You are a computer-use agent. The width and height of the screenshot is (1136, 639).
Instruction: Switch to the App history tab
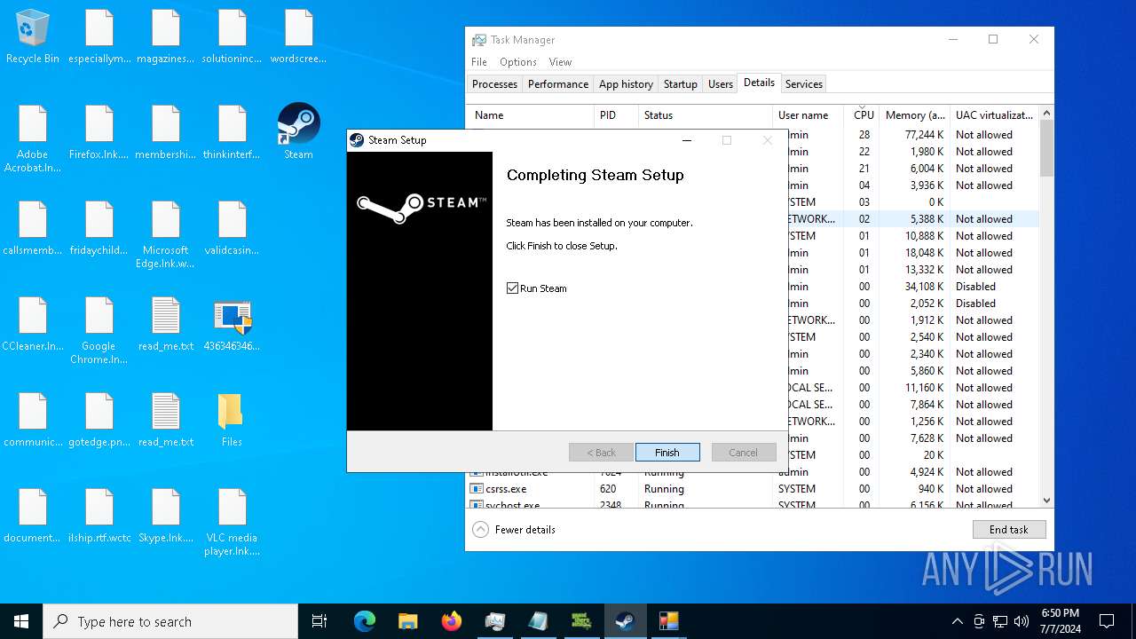[x=626, y=83]
